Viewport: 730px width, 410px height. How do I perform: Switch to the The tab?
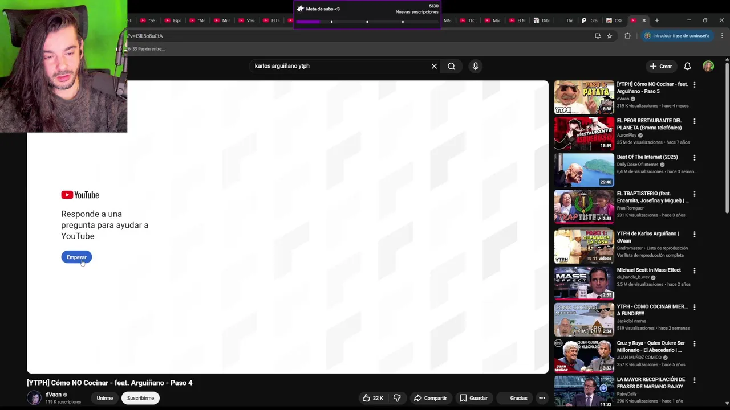pyautogui.click(x=566, y=20)
